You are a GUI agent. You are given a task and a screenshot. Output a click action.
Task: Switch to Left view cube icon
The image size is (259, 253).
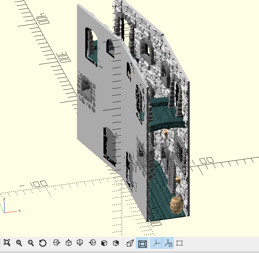[x=92, y=243]
